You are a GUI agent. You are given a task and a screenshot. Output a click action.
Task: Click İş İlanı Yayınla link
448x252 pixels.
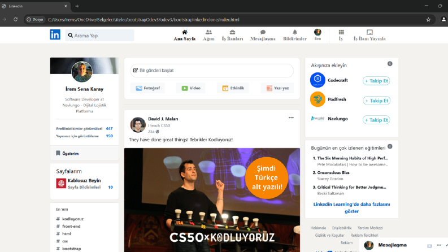point(369,36)
